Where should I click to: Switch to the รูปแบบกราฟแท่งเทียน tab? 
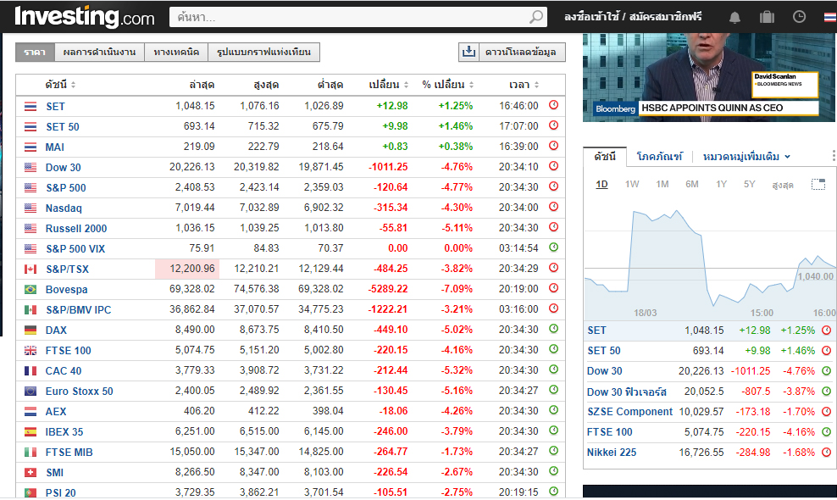point(263,52)
